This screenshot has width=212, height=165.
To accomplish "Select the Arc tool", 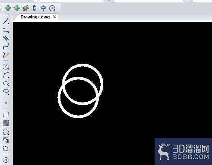I will coord(6,75).
